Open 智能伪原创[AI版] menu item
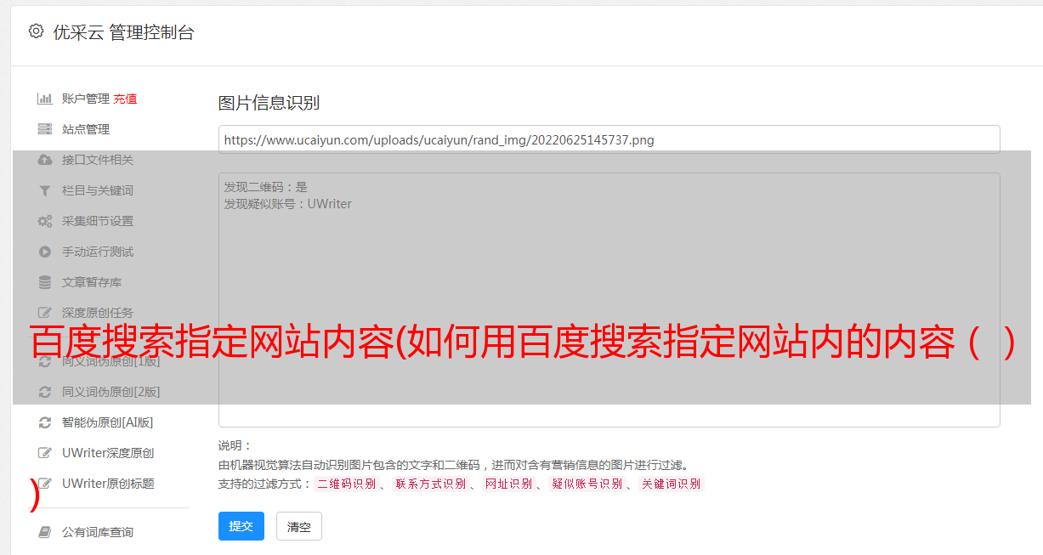1043x555 pixels. click(107, 422)
